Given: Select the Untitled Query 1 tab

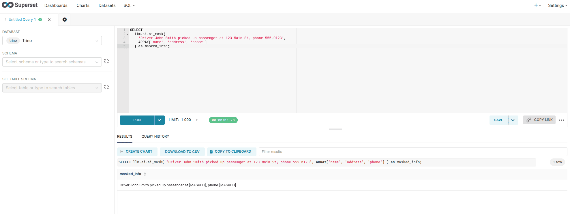Looking at the screenshot, I should (22, 20).
